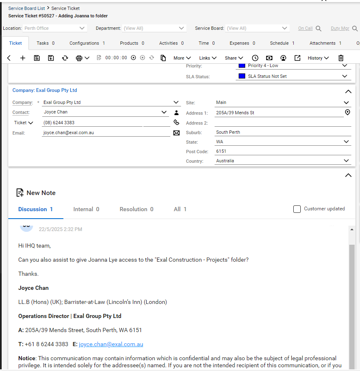Collapse the Company section with its chevron
This screenshot has width=360, height=371.
[348, 92]
